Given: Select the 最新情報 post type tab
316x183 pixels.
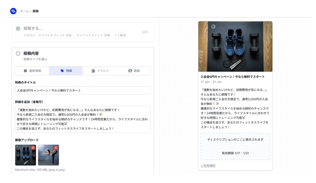Looking at the screenshot, I should [32, 71].
